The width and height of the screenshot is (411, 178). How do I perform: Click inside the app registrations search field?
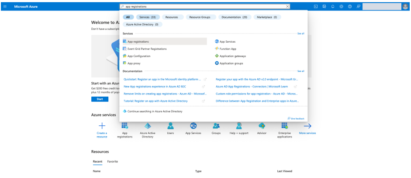click(205, 7)
